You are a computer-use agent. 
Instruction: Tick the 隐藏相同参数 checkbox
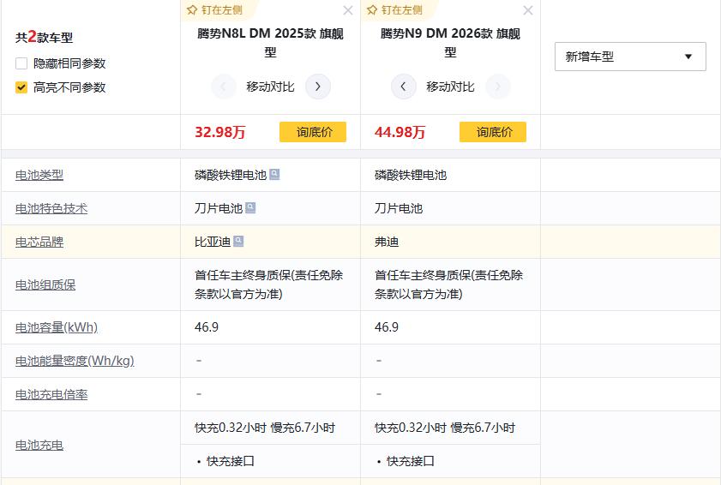point(21,63)
